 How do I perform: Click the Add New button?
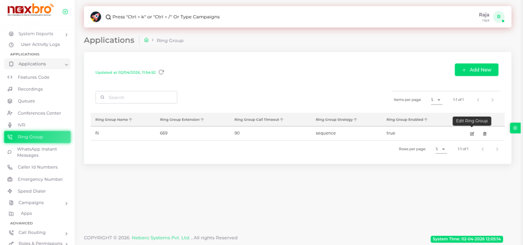coord(476,70)
